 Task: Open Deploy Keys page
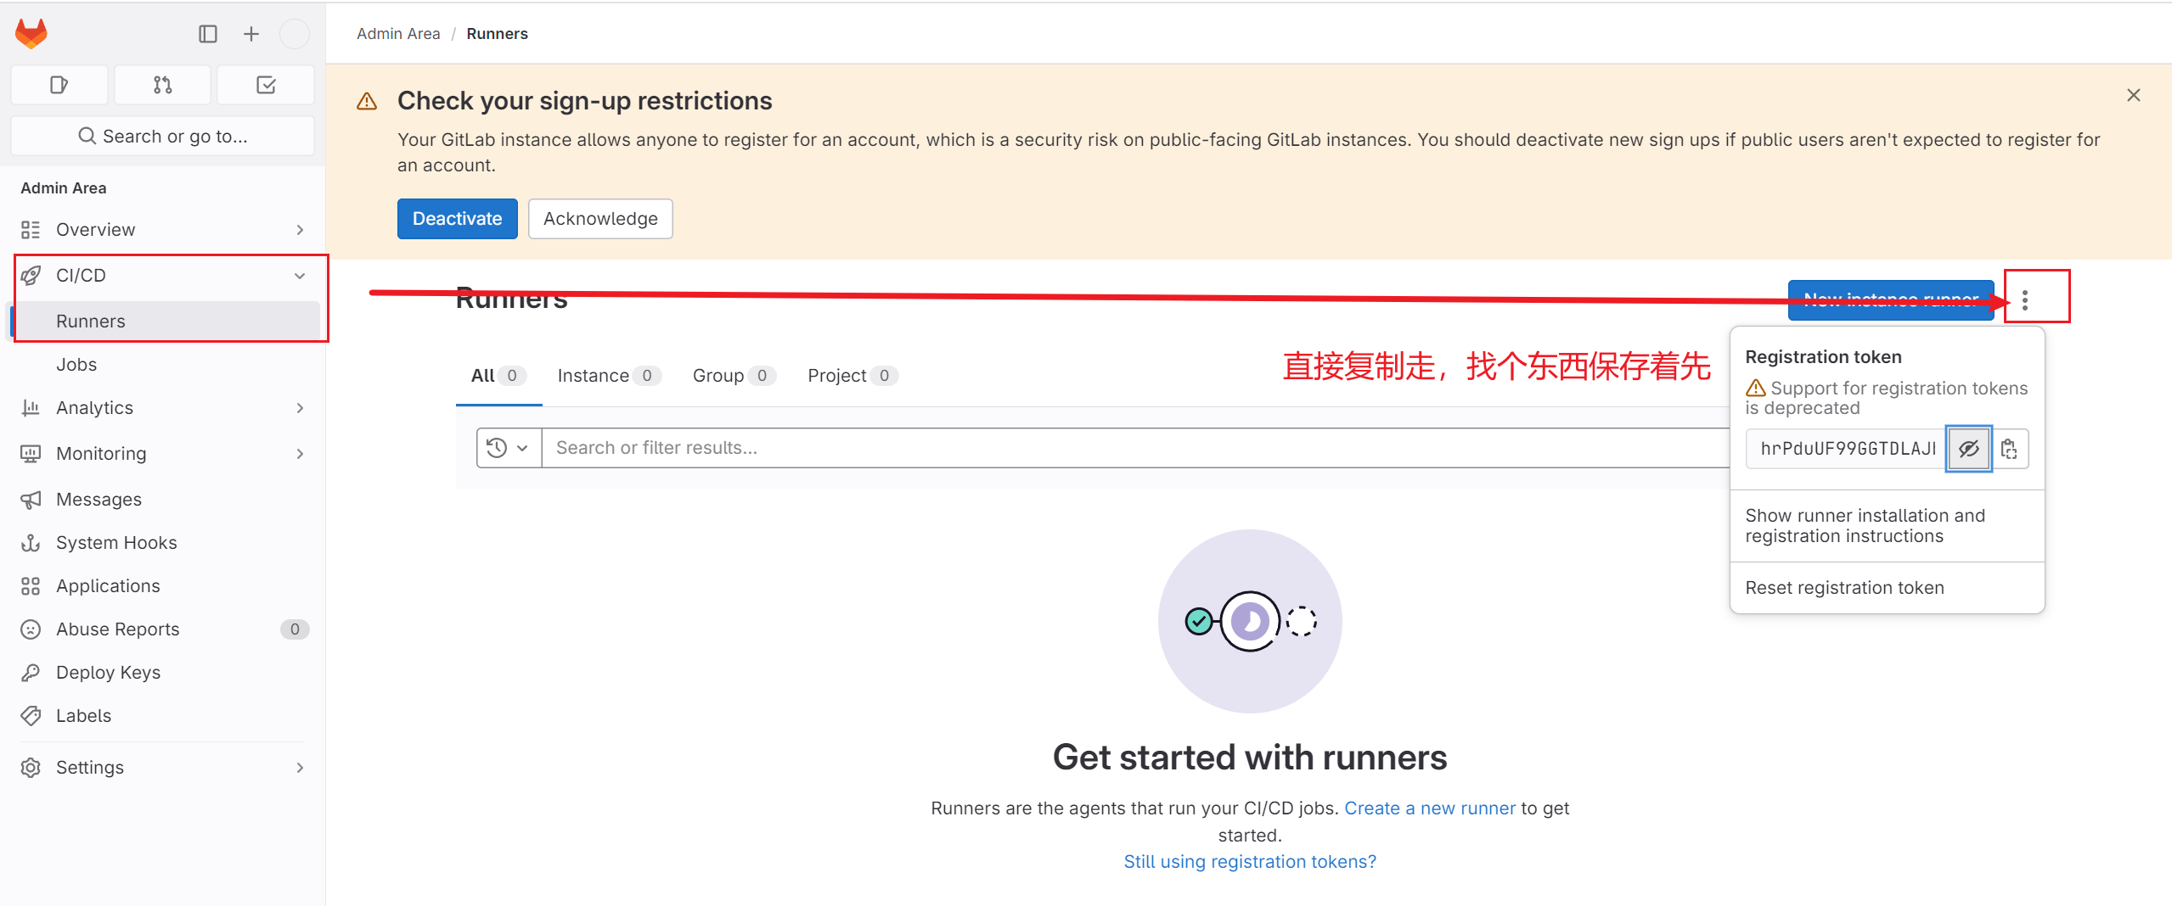(x=108, y=673)
